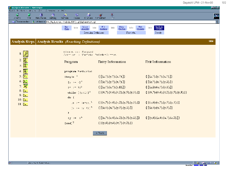
Task: Click the Home toolbar icon
Action: coord(53,15)
